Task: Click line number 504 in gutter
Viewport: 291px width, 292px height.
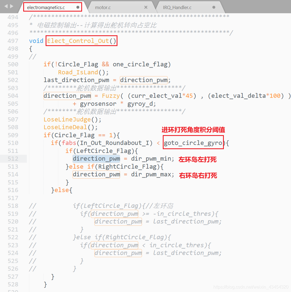Action: (13, 96)
